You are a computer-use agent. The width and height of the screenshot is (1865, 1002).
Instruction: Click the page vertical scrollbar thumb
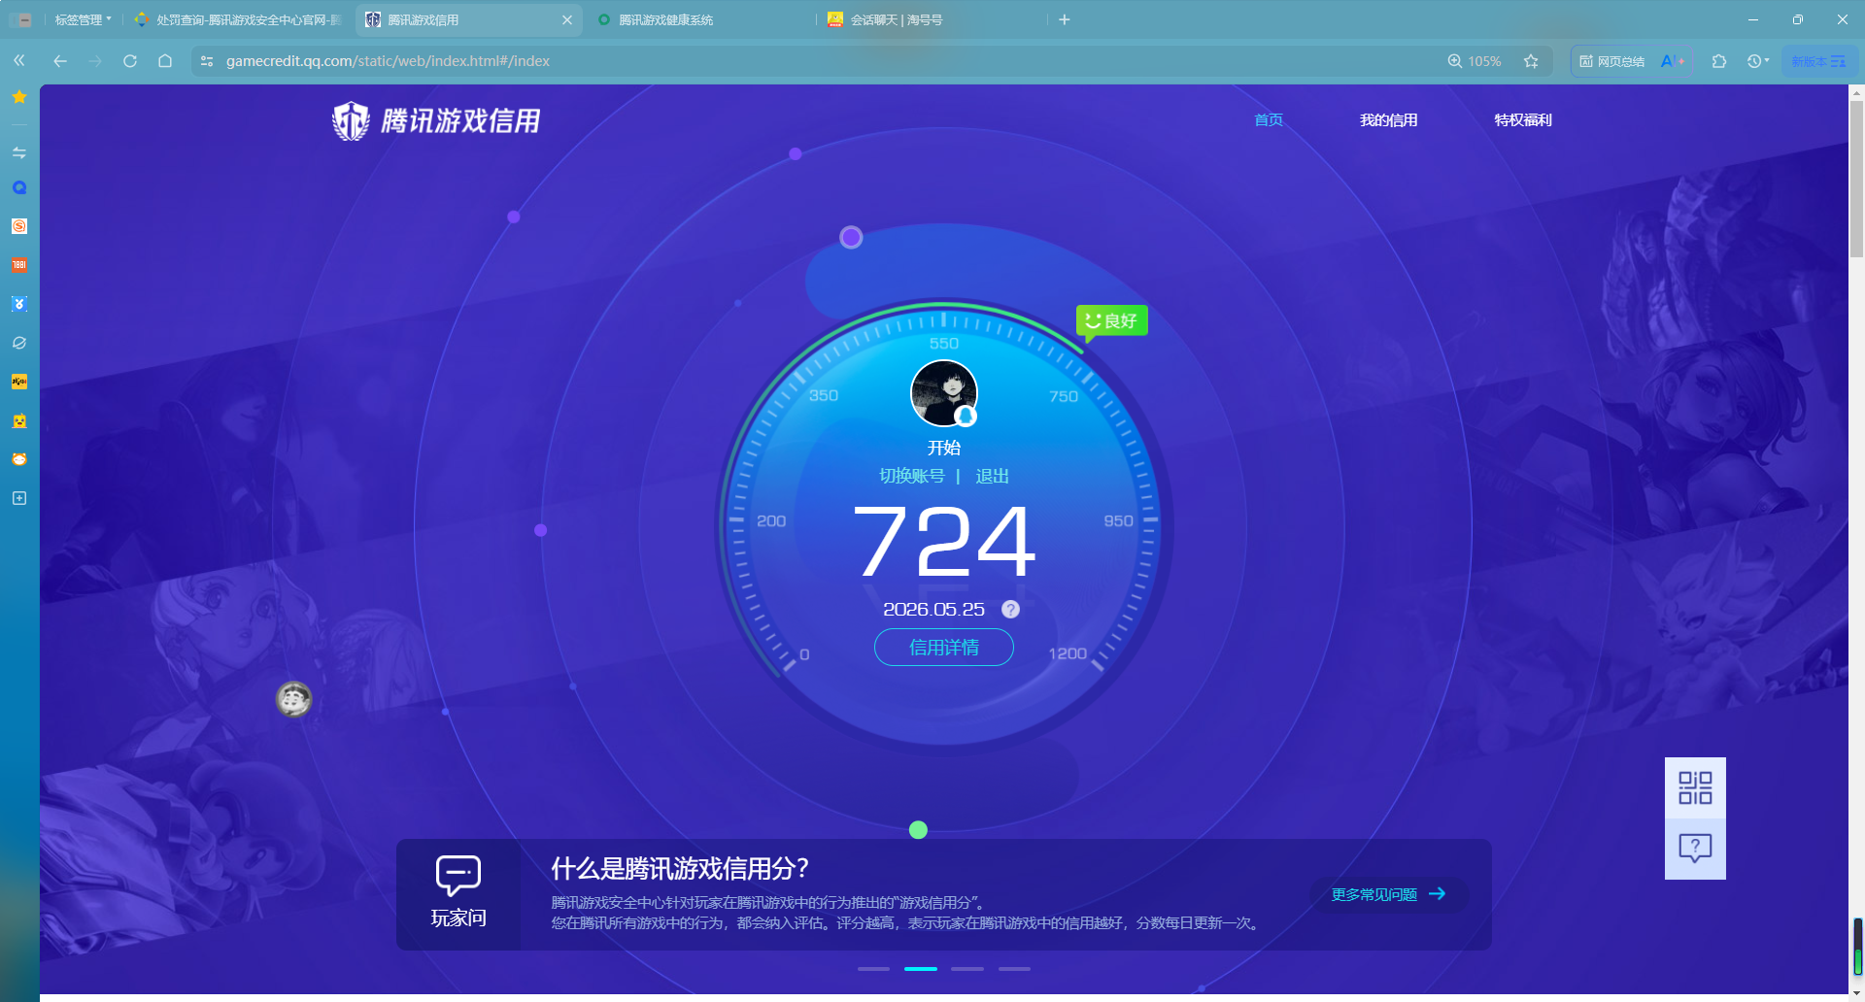click(x=1857, y=178)
